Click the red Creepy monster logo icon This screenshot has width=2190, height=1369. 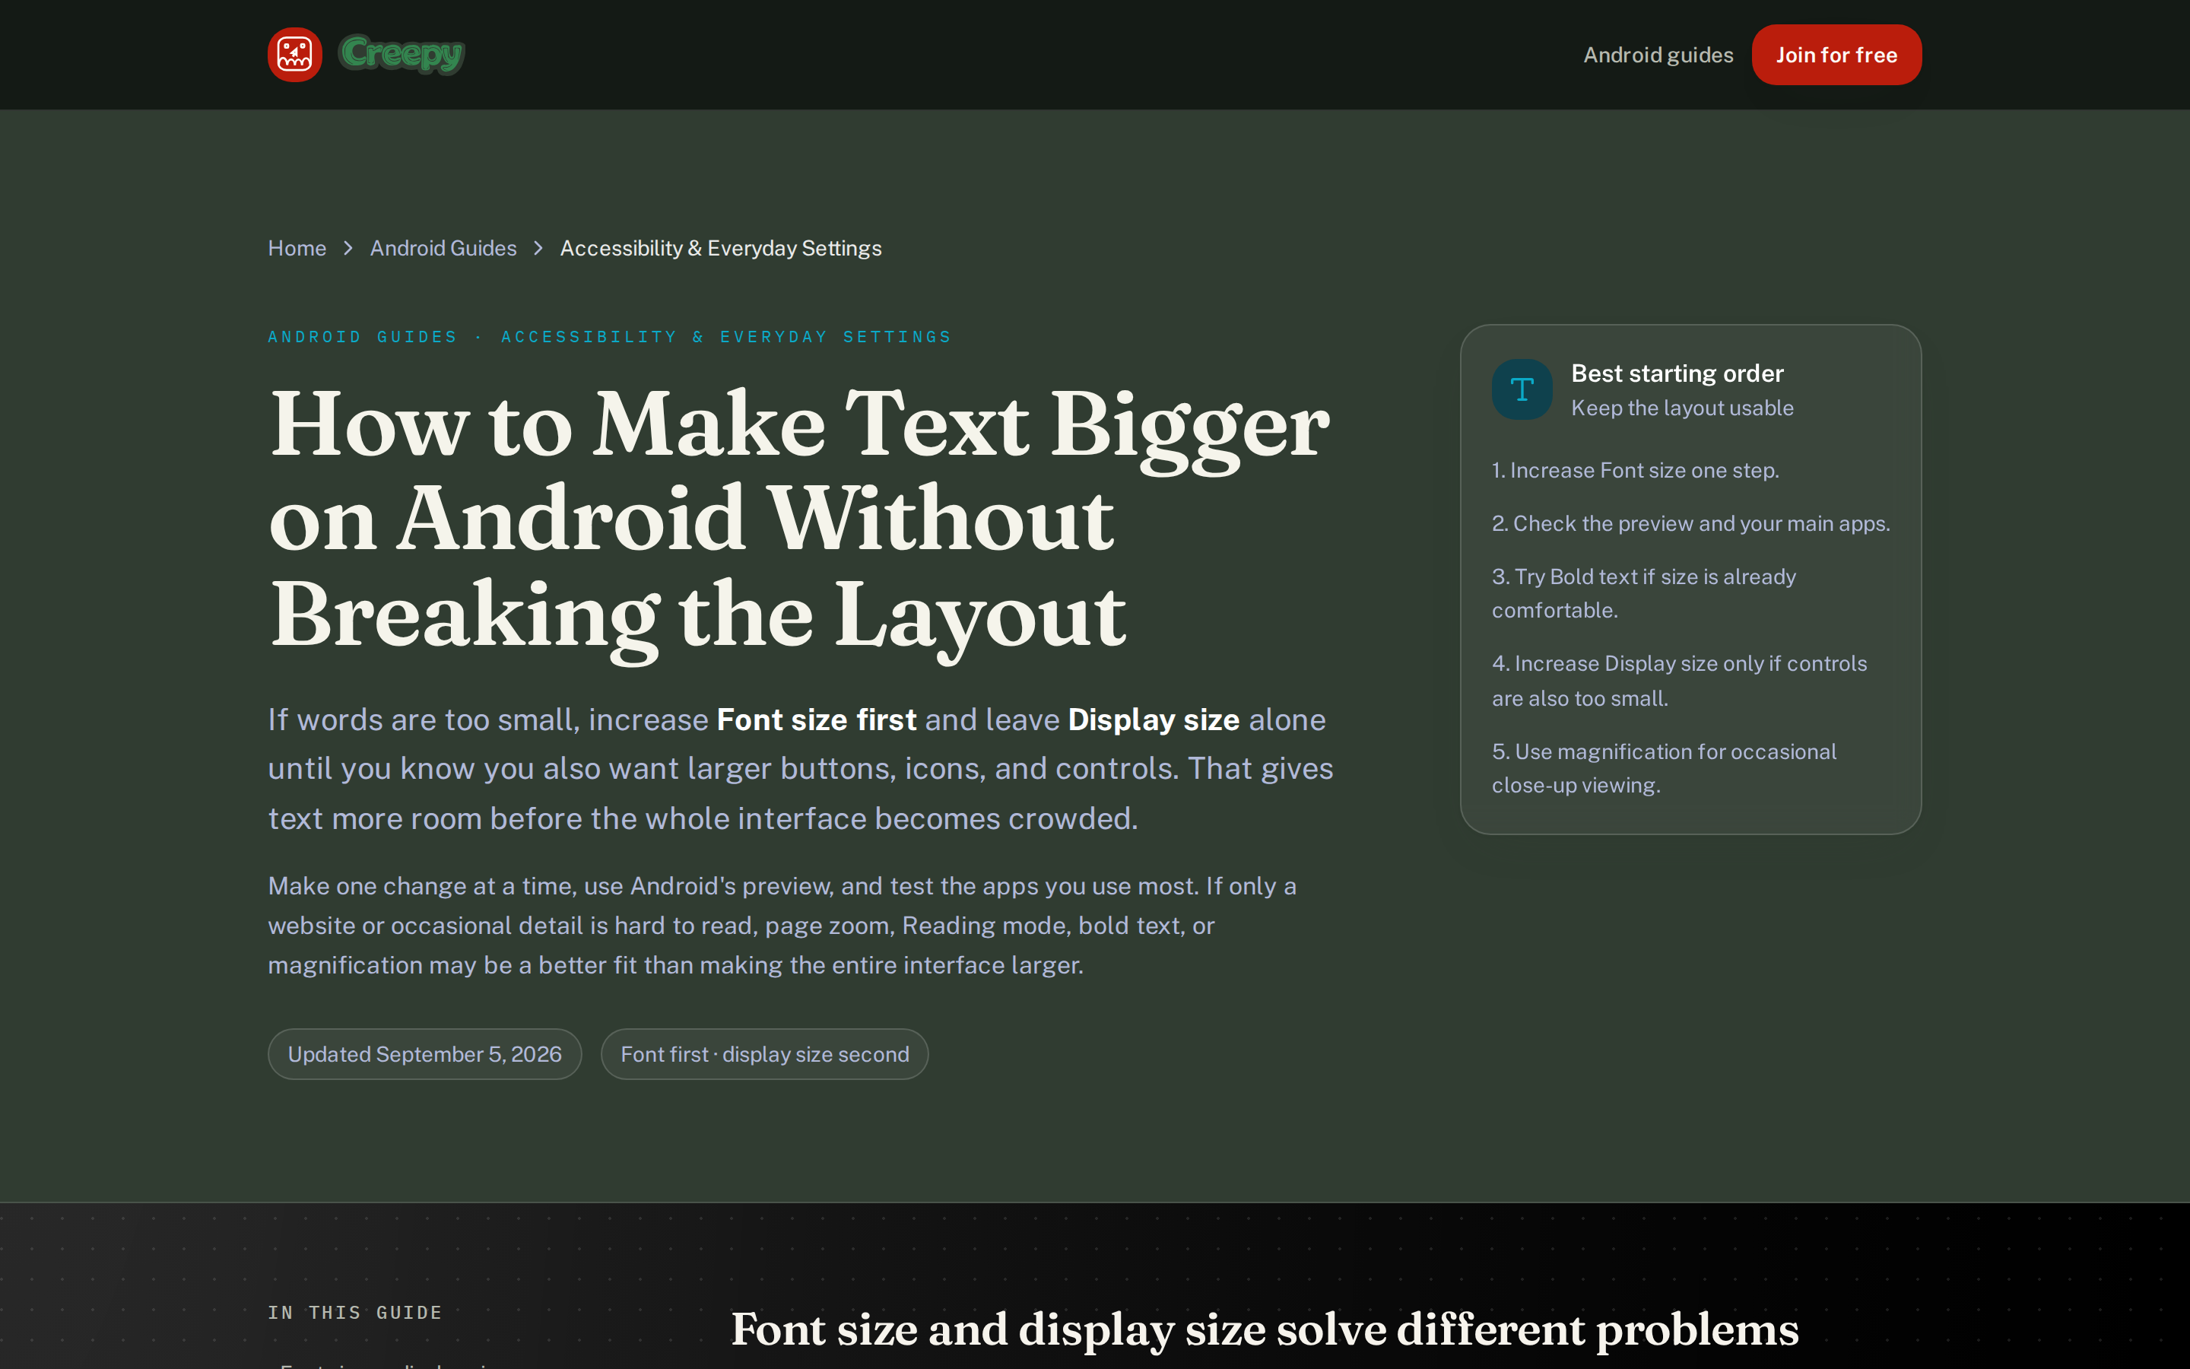point(295,54)
